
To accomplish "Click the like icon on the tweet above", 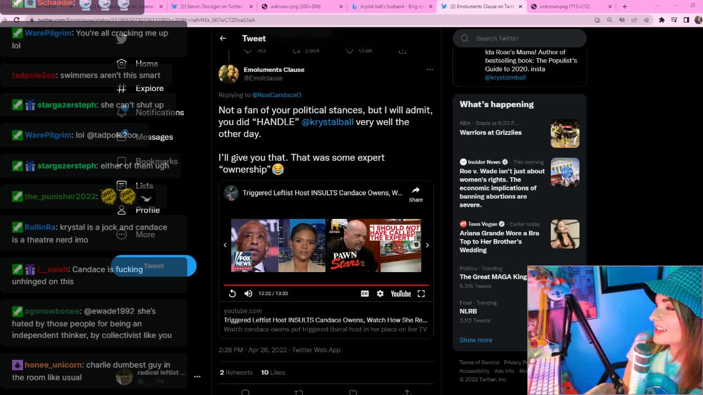I will pos(350,50).
